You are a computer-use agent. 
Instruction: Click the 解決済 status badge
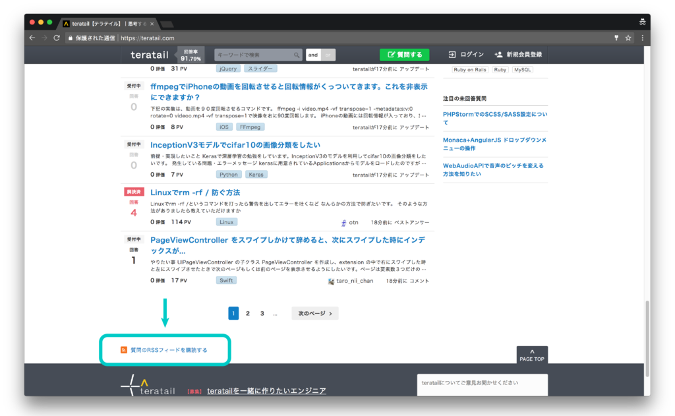click(x=134, y=192)
